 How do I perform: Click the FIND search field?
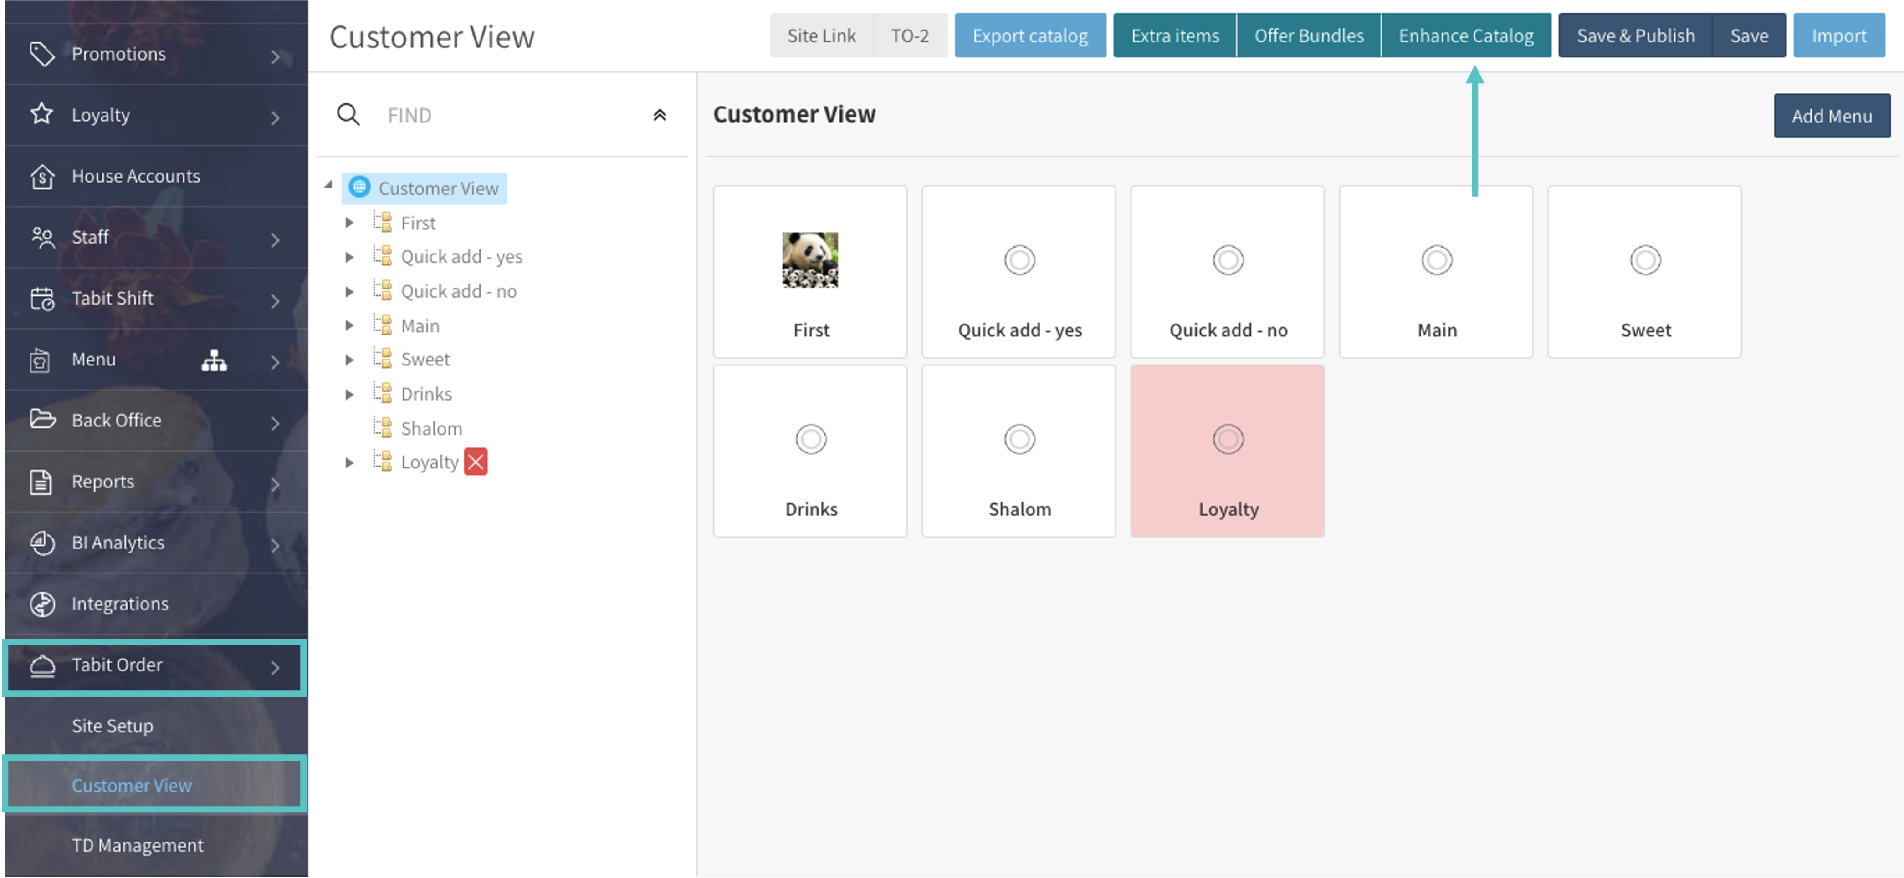point(510,115)
